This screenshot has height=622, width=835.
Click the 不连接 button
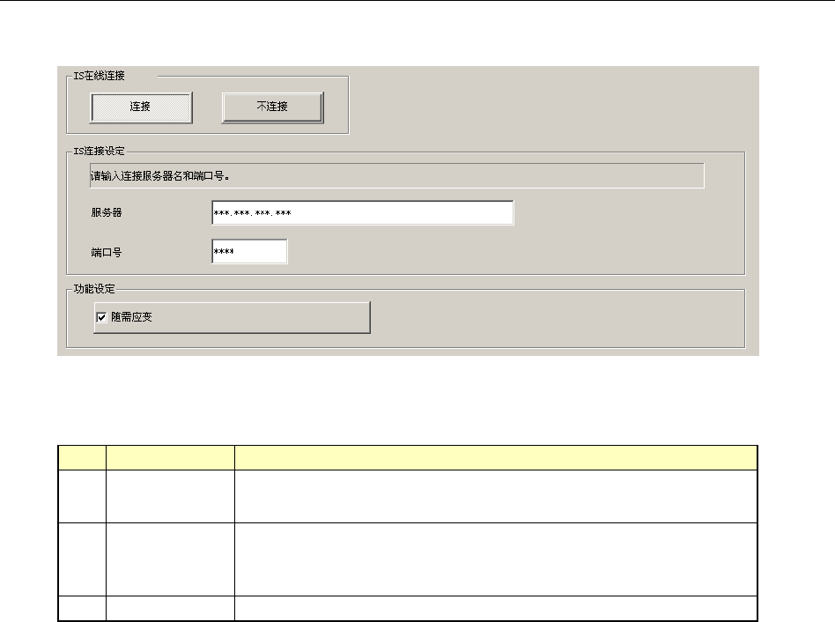point(273,107)
